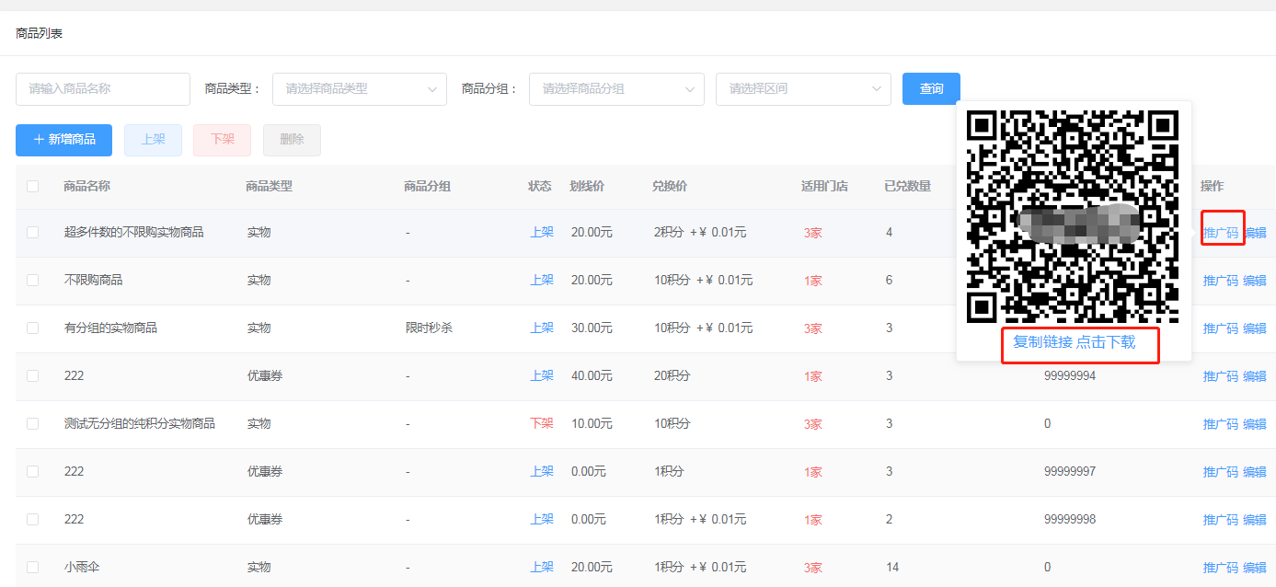Tick checkbox of 222 row priced 40.00元
This screenshot has width=1276, height=587.
[33, 375]
